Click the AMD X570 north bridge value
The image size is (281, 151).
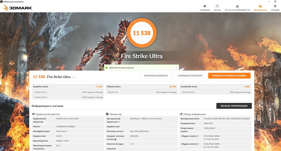(208, 123)
